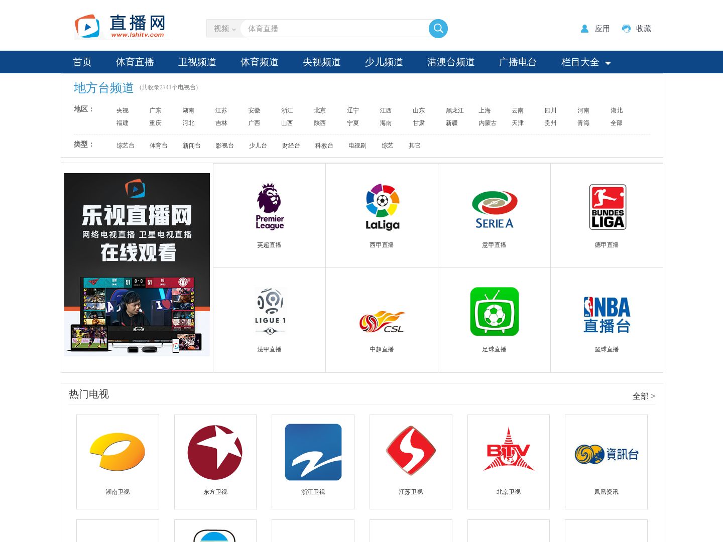Open 少儿频道 navigation item

[x=384, y=62]
